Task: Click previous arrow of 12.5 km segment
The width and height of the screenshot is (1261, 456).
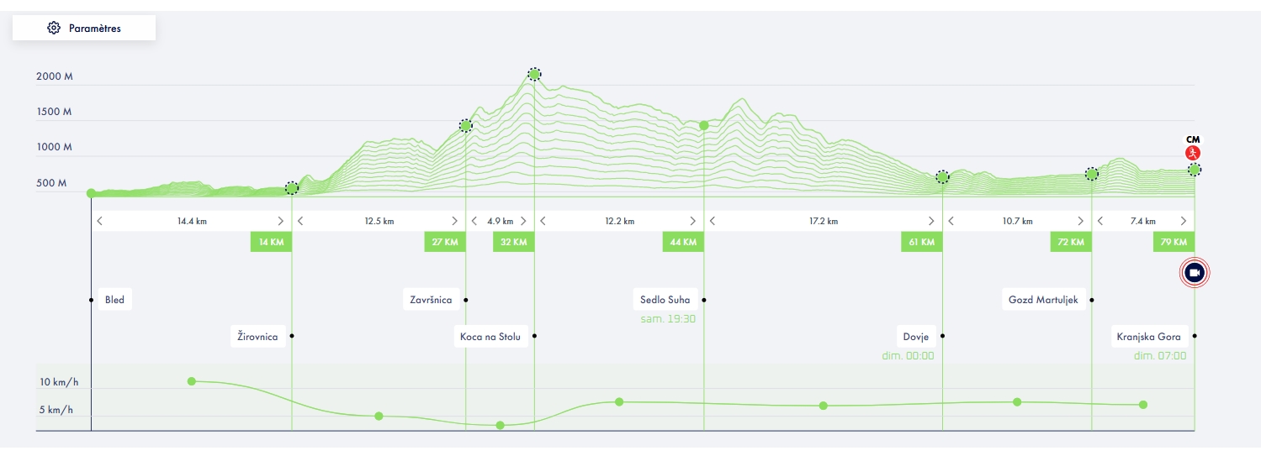Action: click(300, 221)
